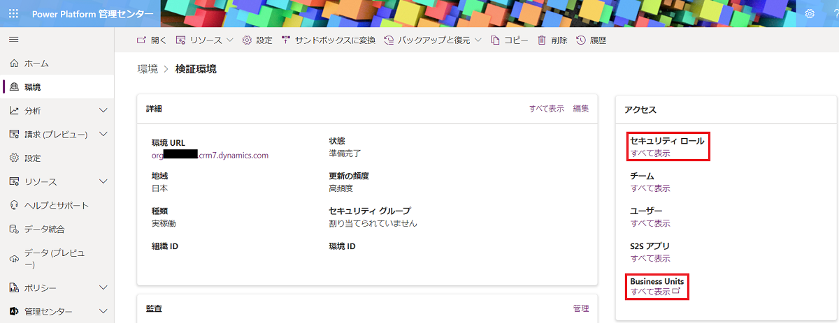Click the 分析 chart icon
This screenshot has width=839, height=323.
[14, 111]
